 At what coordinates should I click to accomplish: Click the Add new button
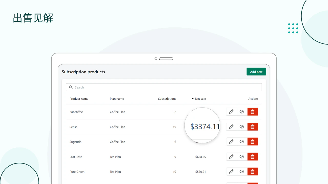coord(256,72)
